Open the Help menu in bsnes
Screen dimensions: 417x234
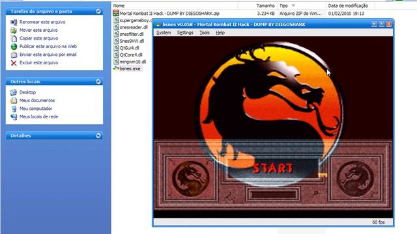220,32
